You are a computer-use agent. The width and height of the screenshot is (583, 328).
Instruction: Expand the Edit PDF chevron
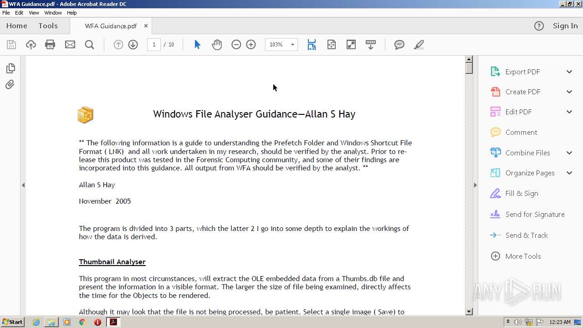[x=569, y=112]
